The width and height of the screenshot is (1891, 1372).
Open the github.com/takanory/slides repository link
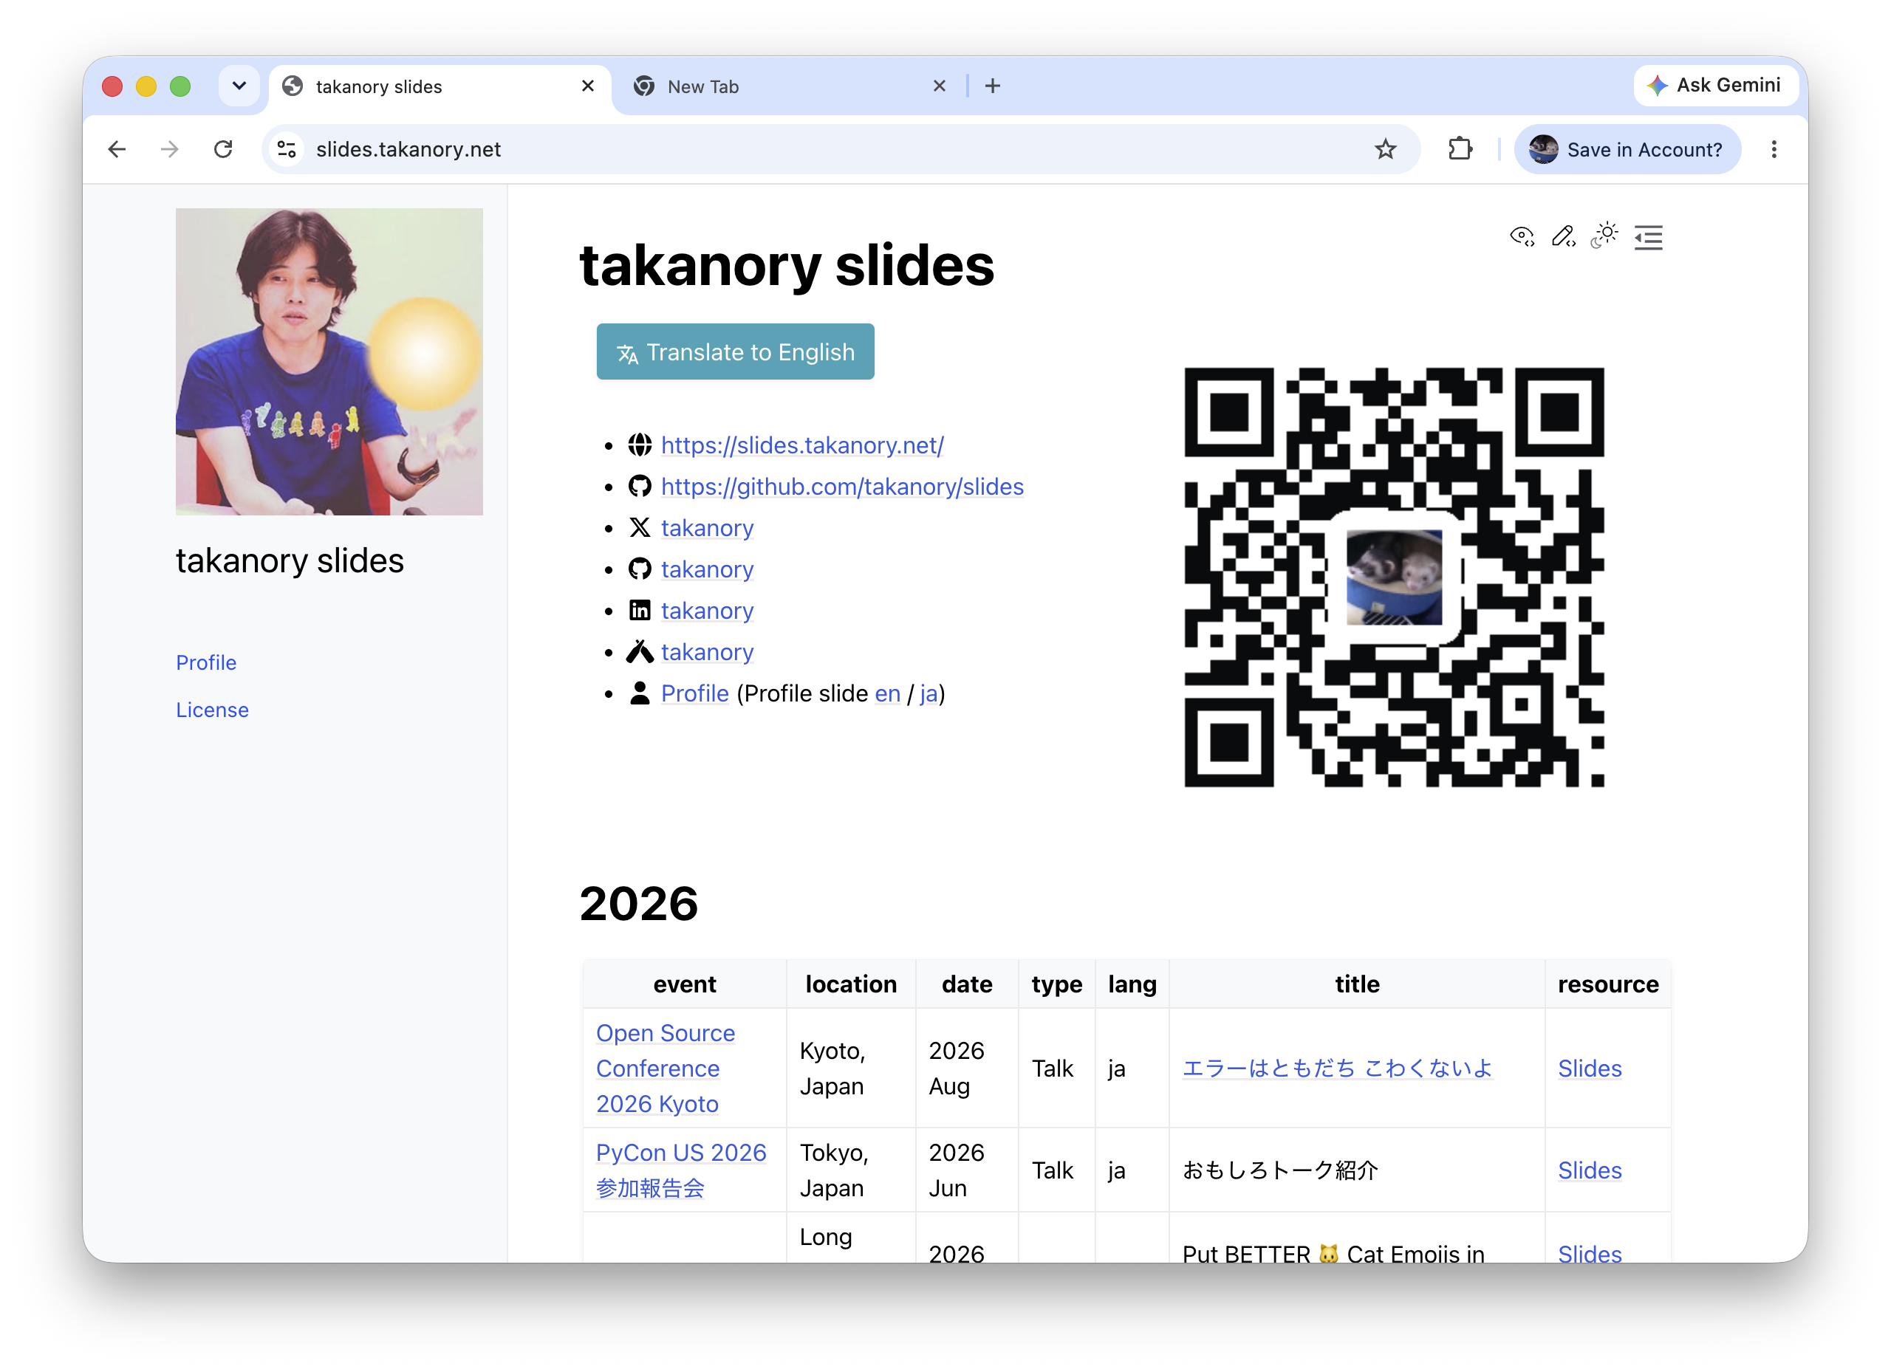[x=842, y=487]
